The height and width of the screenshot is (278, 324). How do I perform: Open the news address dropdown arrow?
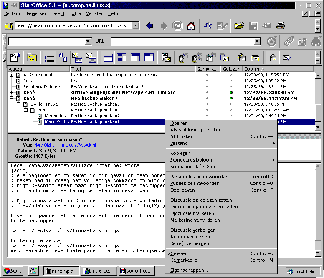(136, 25)
